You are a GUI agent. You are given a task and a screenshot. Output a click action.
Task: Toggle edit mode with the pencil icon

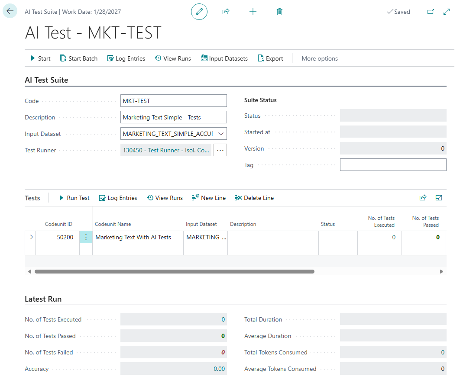click(199, 12)
